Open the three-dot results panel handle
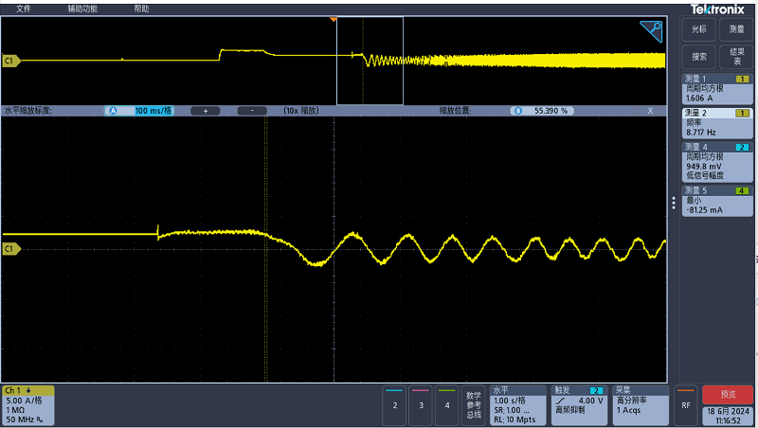The width and height of the screenshot is (758, 428). click(x=674, y=203)
